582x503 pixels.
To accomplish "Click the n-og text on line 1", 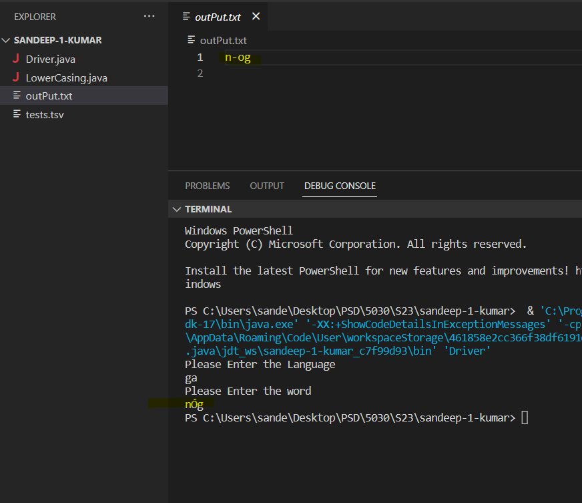I will click(238, 57).
